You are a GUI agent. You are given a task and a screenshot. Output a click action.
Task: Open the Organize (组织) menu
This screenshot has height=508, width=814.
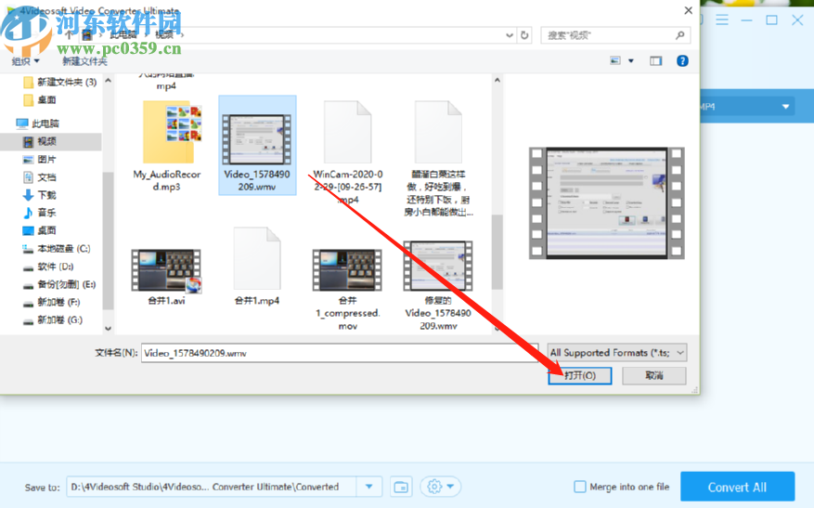click(x=25, y=61)
